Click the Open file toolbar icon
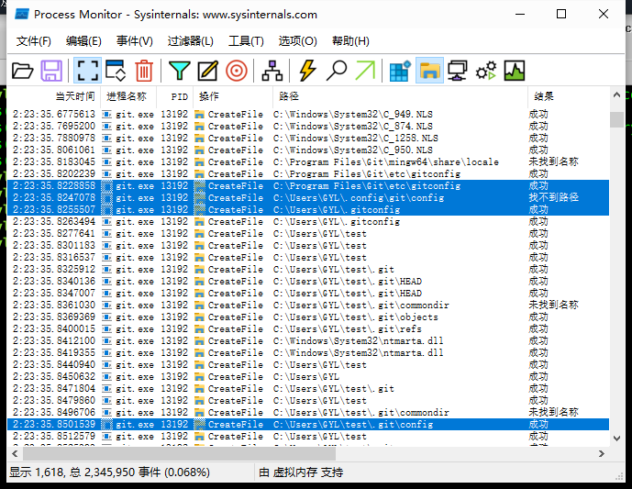The image size is (632, 489). click(23, 71)
